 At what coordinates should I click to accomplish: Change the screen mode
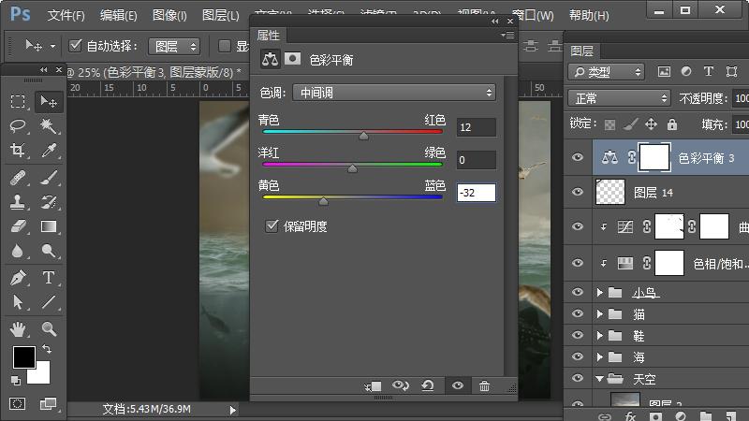48,404
